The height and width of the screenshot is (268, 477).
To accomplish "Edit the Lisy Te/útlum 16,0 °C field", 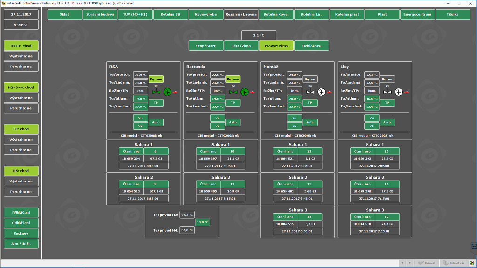I will (372, 99).
